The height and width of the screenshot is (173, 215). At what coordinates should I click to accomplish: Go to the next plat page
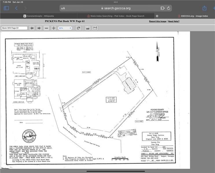[x=39, y=28]
